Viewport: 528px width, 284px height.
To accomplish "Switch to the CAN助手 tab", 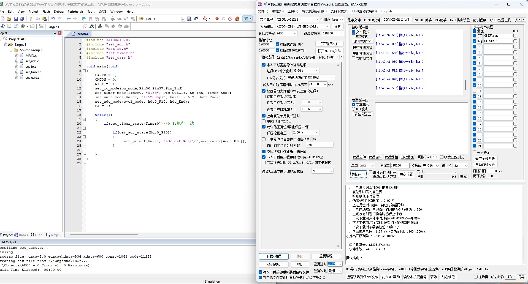I will point(441,20).
